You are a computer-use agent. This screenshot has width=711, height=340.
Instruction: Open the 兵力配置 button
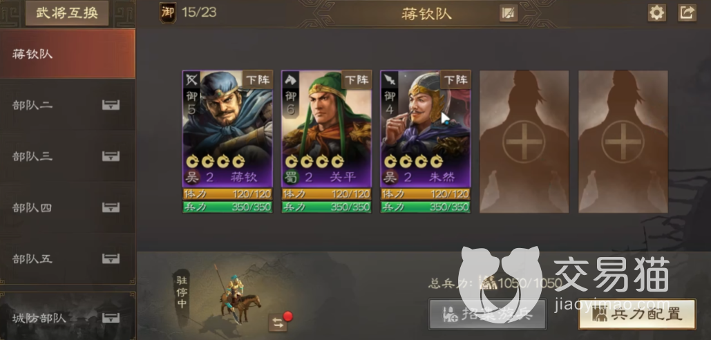pyautogui.click(x=637, y=314)
